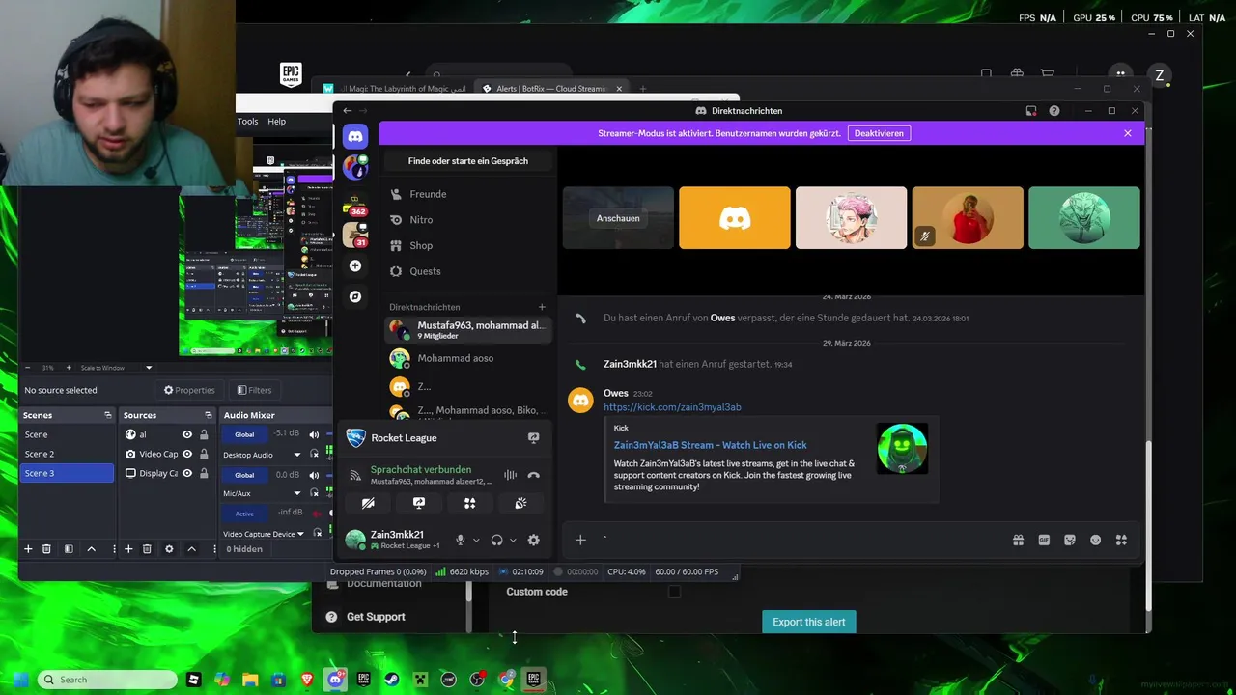Open Freunde in Discord sidebar

click(467, 194)
